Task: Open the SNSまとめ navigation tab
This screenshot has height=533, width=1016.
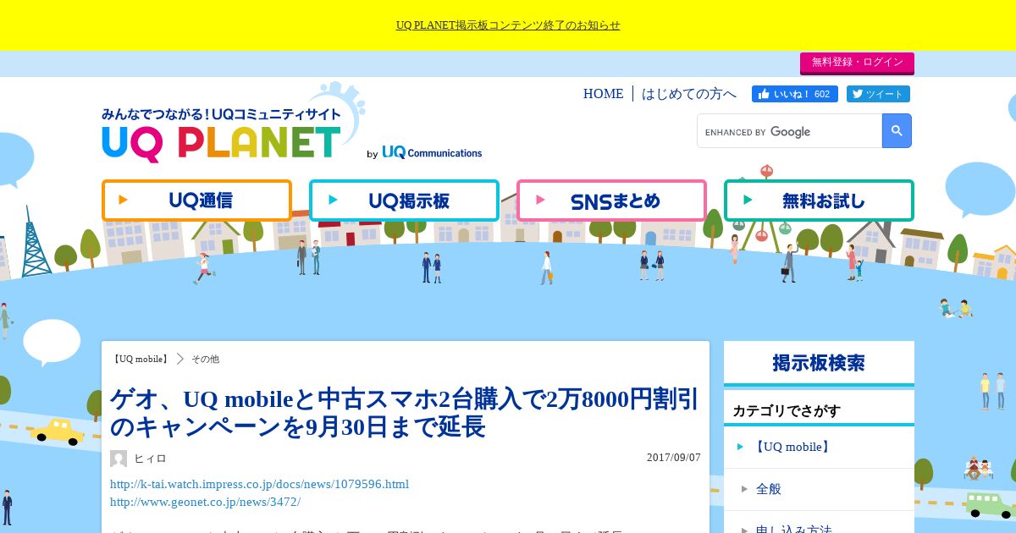Action: pos(611,201)
